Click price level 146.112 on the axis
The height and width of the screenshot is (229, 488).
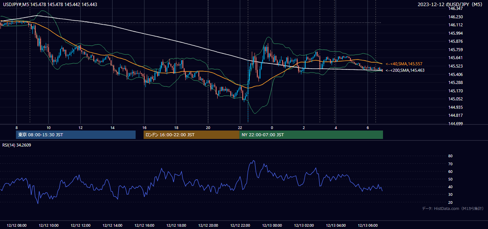tap(456, 25)
